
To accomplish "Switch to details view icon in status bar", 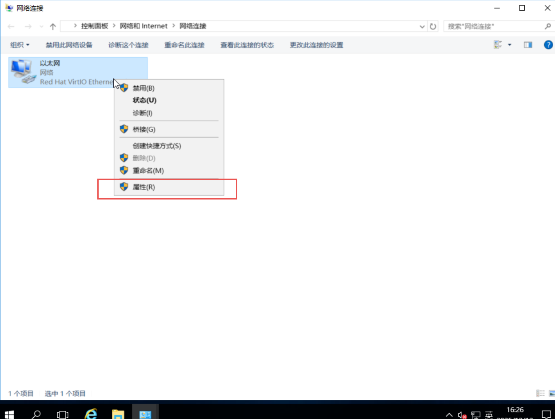I will coord(541,393).
